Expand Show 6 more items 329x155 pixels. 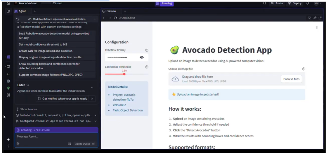[x=26, y=109]
